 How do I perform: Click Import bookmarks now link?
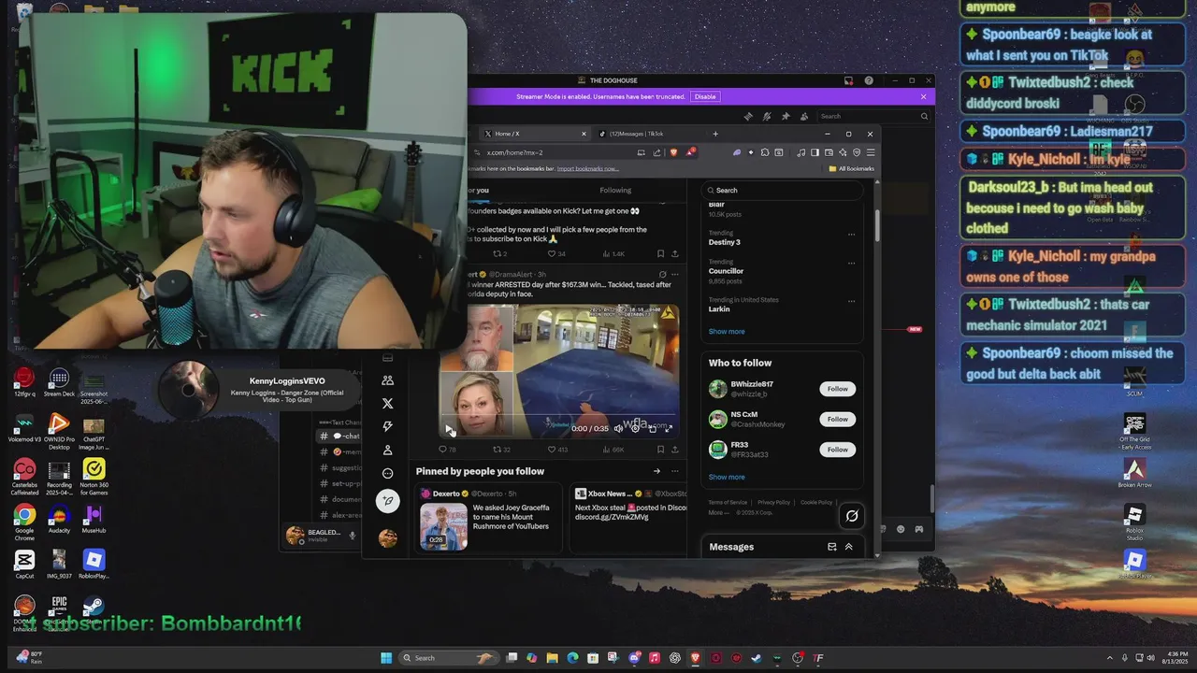coord(587,168)
